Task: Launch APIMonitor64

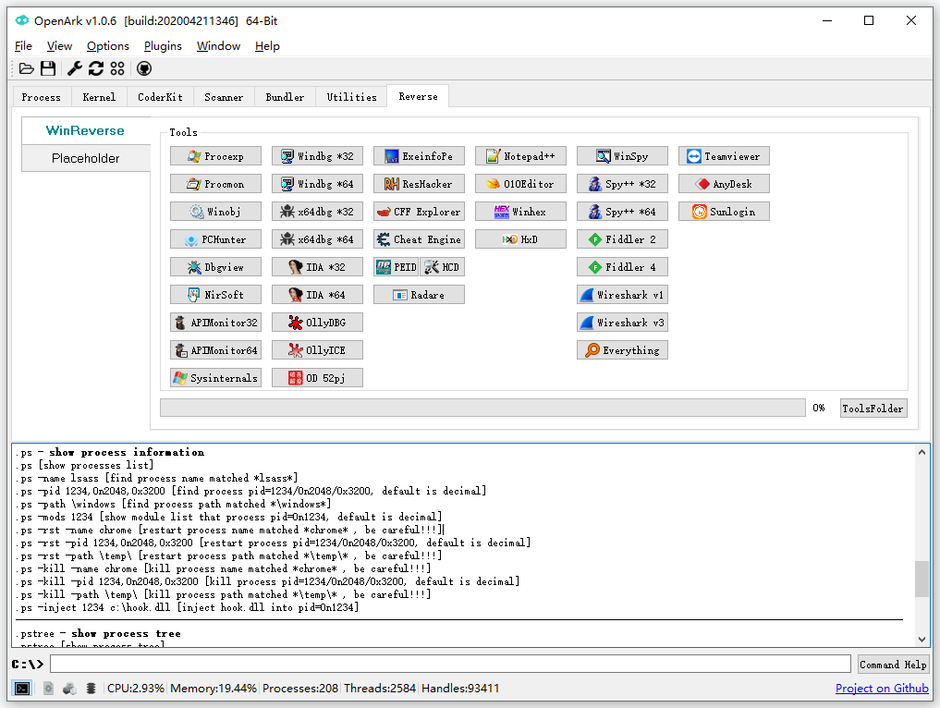Action: [x=215, y=350]
